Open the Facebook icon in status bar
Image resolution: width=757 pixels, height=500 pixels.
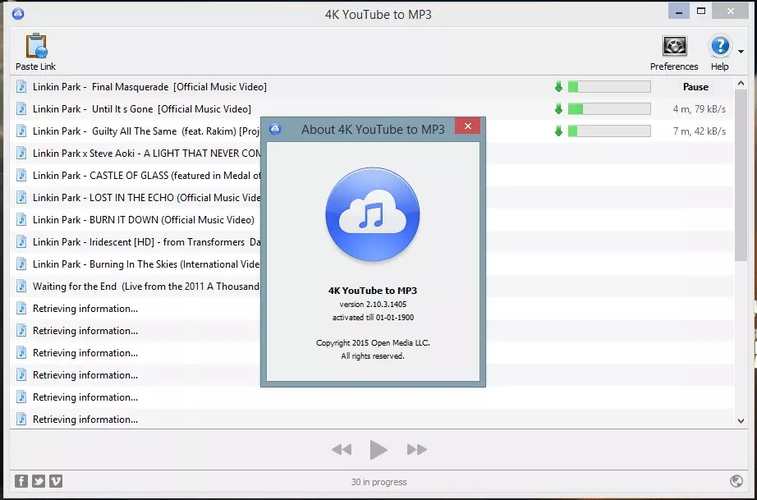[x=21, y=480]
